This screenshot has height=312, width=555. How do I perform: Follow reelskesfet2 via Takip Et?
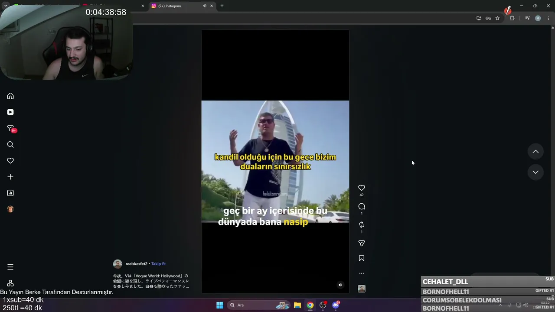(158, 264)
